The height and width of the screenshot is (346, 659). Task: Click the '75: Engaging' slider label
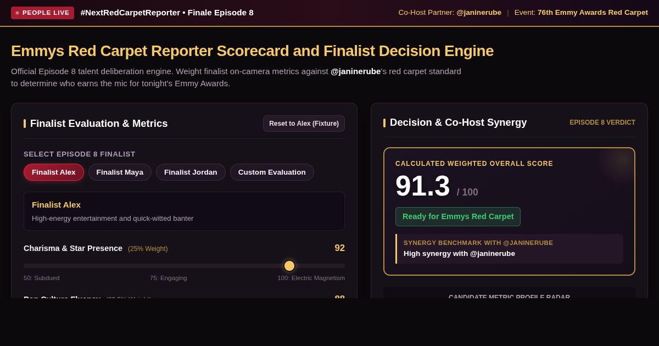point(169,278)
